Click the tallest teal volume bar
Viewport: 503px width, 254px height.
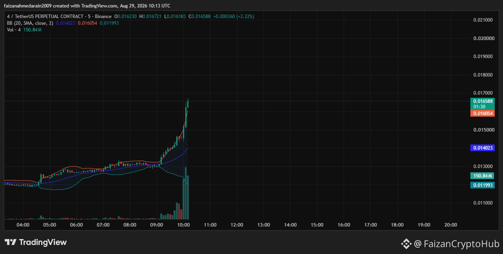[x=186, y=193]
